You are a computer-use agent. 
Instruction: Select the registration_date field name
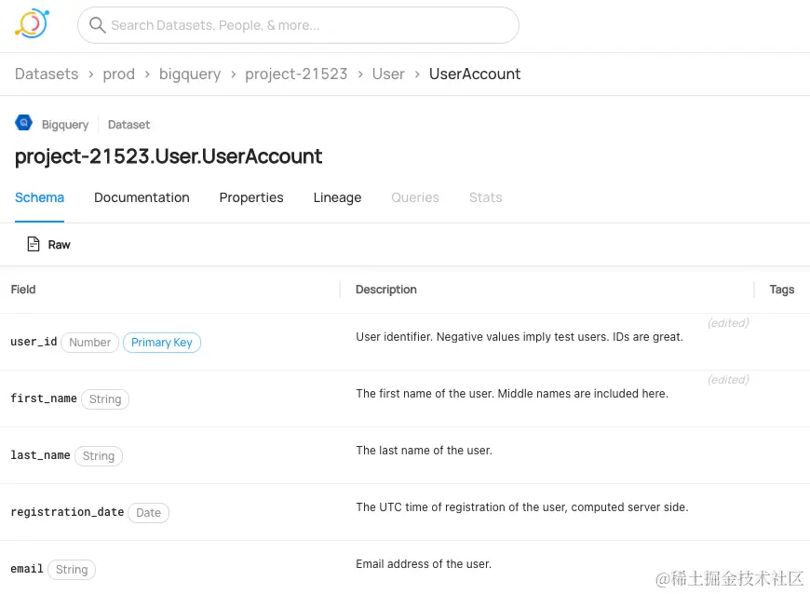(67, 512)
